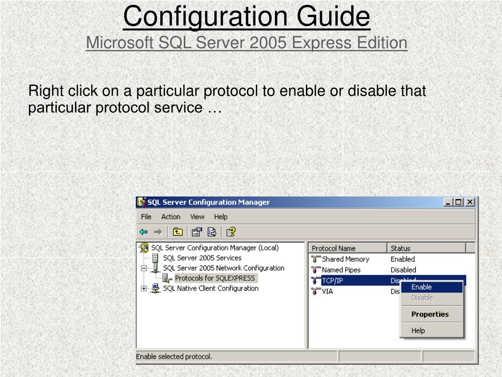
Task: Click the Microsoft SQL Server 2005 Express Edition heading
Action: point(247,43)
